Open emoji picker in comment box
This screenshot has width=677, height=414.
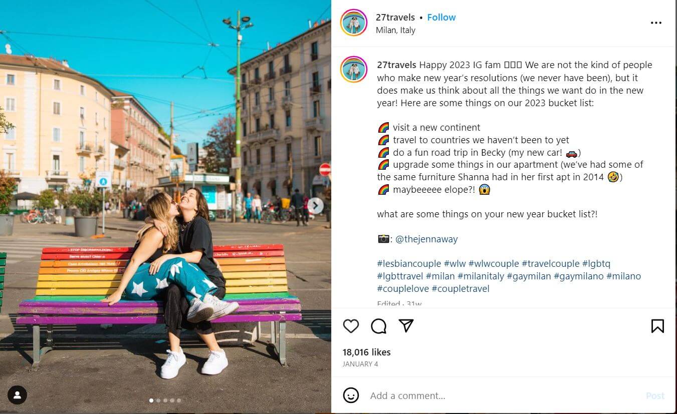351,395
